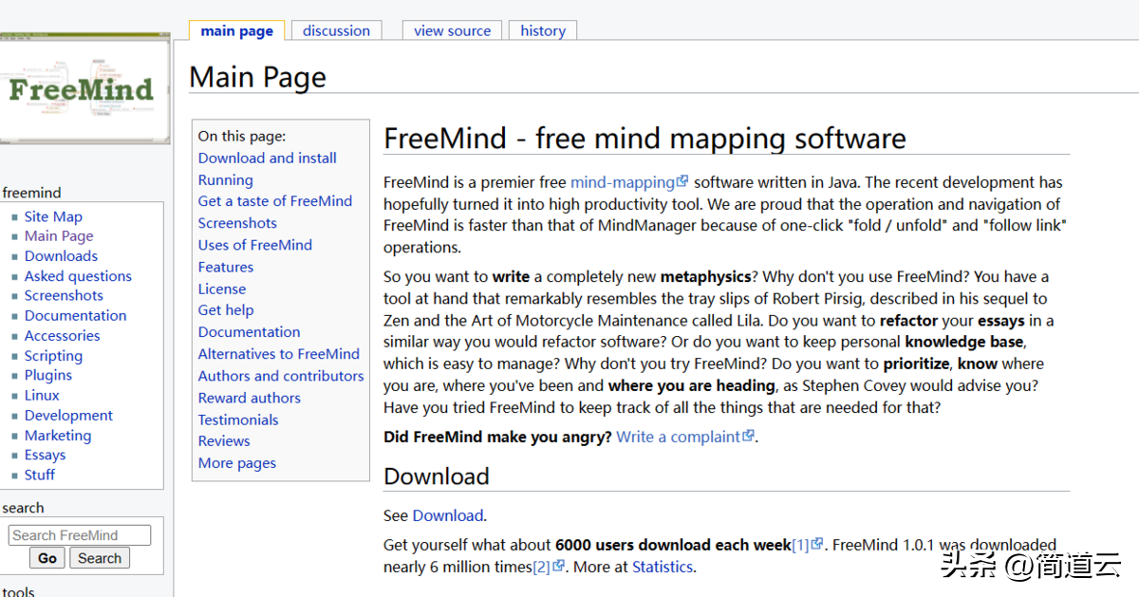Click the Search FreeMind input field
Screen dimensions: 1139x597
point(80,535)
